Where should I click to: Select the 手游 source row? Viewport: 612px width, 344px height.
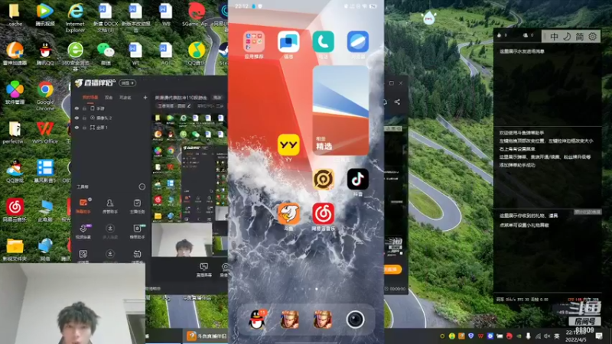coord(111,109)
